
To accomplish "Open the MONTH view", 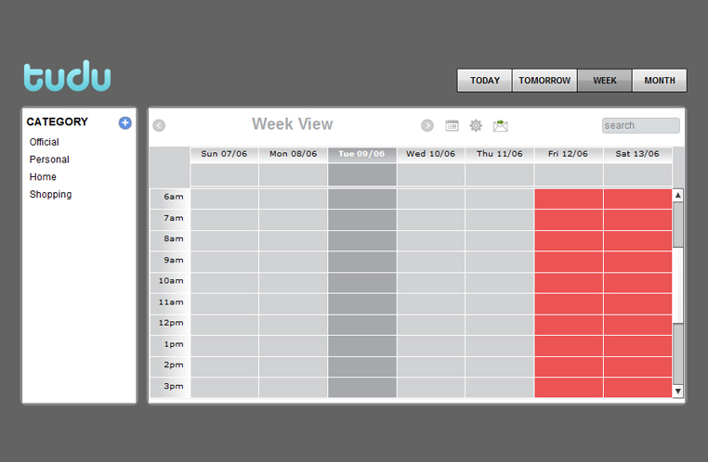I will (660, 81).
